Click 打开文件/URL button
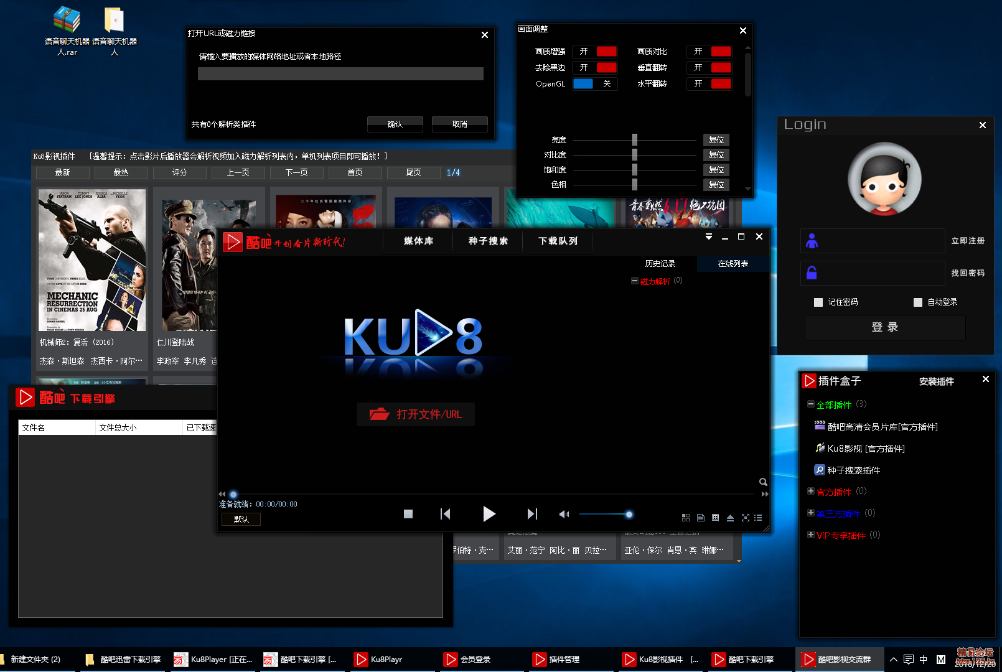This screenshot has height=672, width=1002. (x=416, y=414)
